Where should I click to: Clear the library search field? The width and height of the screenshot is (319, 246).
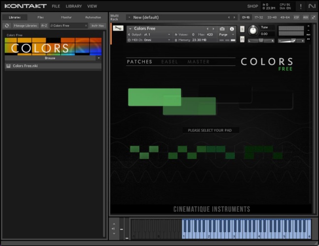point(86,25)
